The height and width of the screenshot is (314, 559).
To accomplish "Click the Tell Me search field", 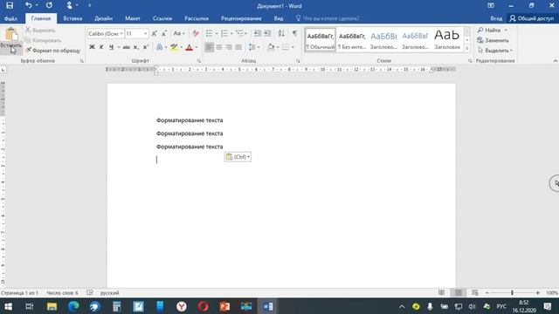I will 331,18.
